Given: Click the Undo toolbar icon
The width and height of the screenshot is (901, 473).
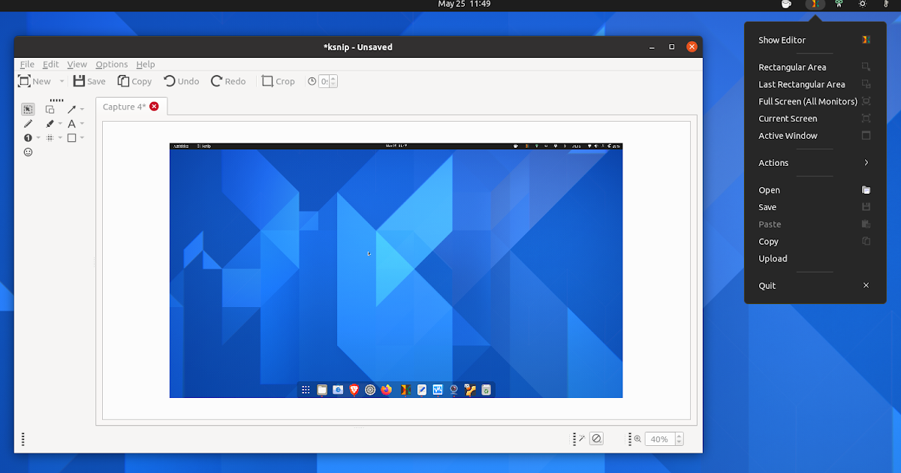Looking at the screenshot, I should click(180, 80).
